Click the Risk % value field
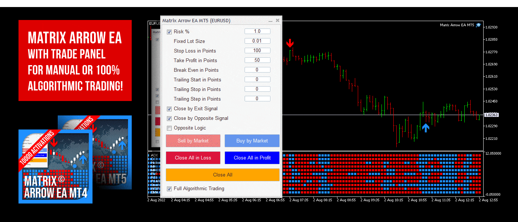 tap(257, 31)
